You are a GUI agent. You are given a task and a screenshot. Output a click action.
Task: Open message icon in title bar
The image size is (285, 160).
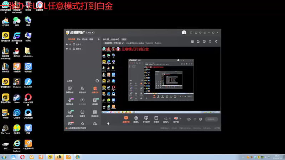191,33
